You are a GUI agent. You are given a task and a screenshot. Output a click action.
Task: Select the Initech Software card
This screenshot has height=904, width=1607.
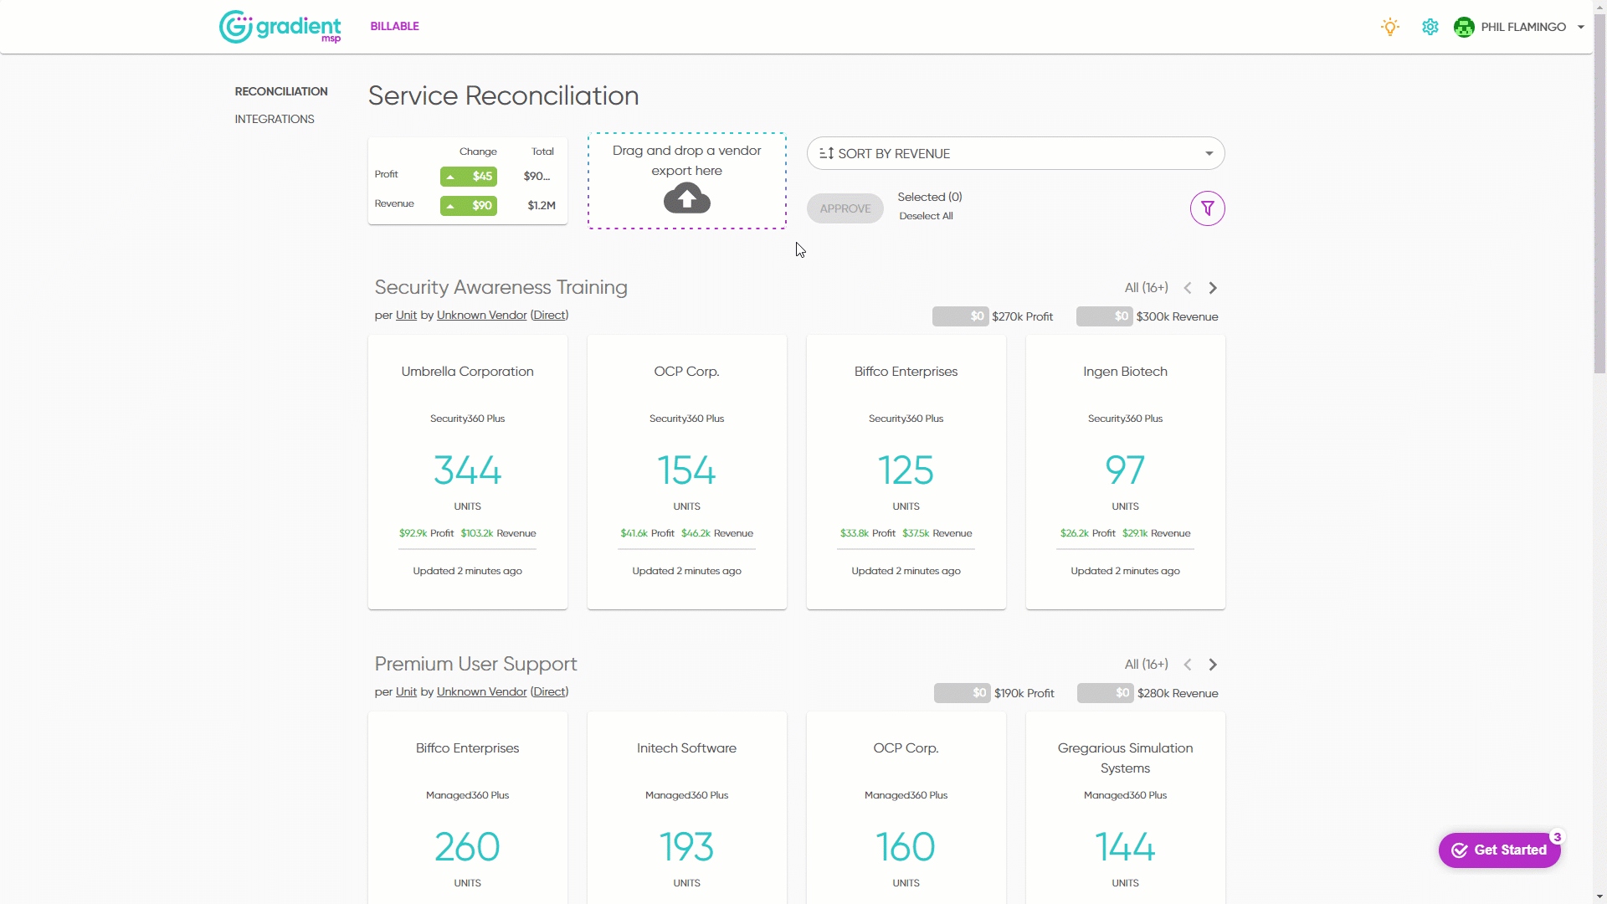687,808
